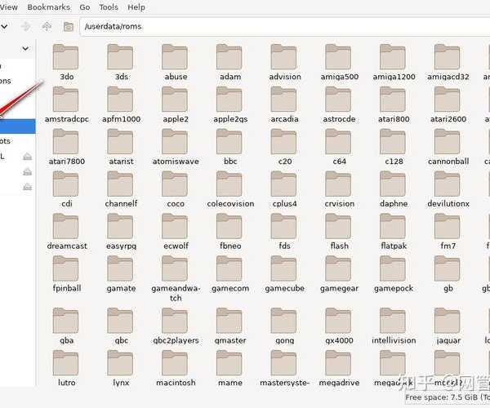490x408 pixels.
Task: Click the apfm1000 folder name
Action: (x=121, y=119)
